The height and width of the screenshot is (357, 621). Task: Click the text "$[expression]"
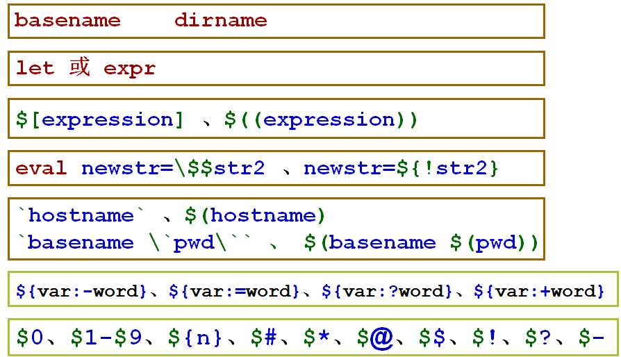[99, 119]
